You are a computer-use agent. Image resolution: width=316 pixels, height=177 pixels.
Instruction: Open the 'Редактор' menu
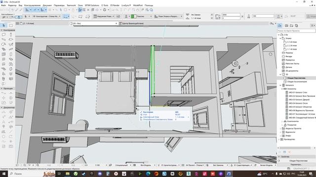[12, 5]
